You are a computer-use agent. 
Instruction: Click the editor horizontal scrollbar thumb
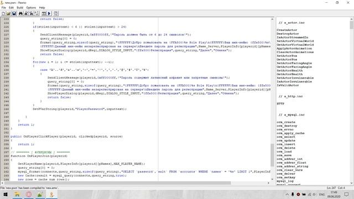(117, 183)
